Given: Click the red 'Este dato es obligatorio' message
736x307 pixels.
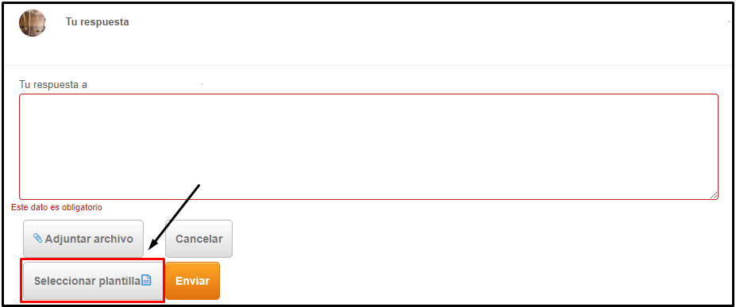Looking at the screenshot, I should [x=56, y=207].
